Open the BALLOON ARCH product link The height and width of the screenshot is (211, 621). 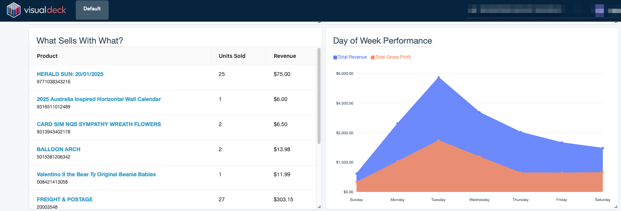pyautogui.click(x=58, y=149)
